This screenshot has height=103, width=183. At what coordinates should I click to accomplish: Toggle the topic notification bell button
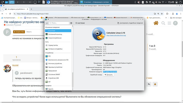tap(155, 84)
